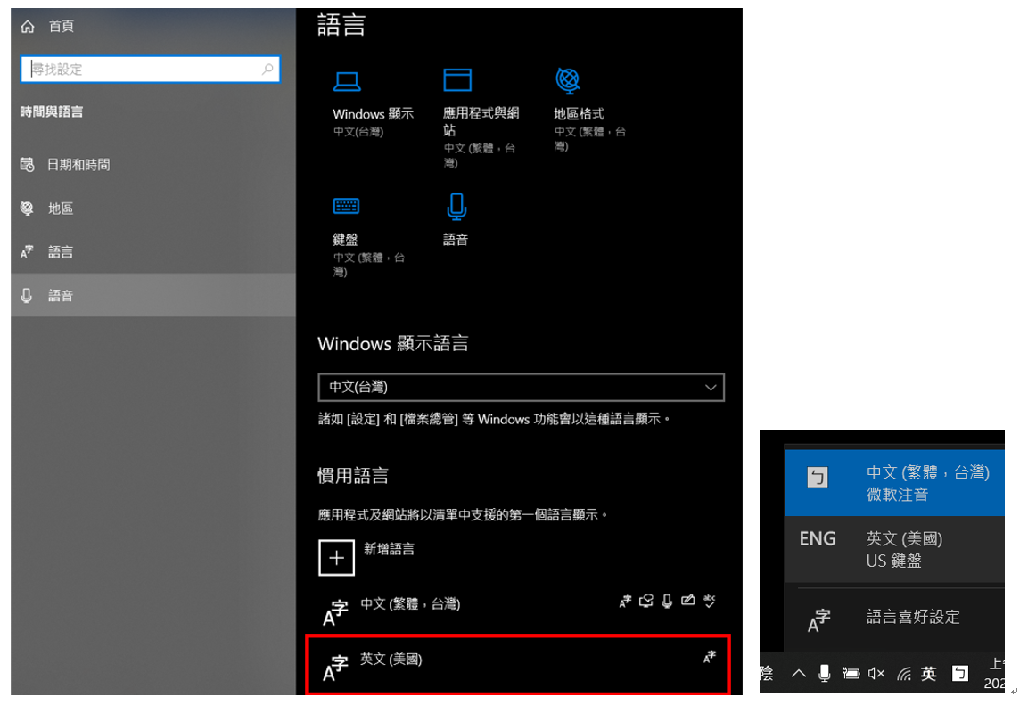Choose 英文 (美國) US 鍵盤 input
The height and width of the screenshot is (713, 1036).
click(893, 550)
